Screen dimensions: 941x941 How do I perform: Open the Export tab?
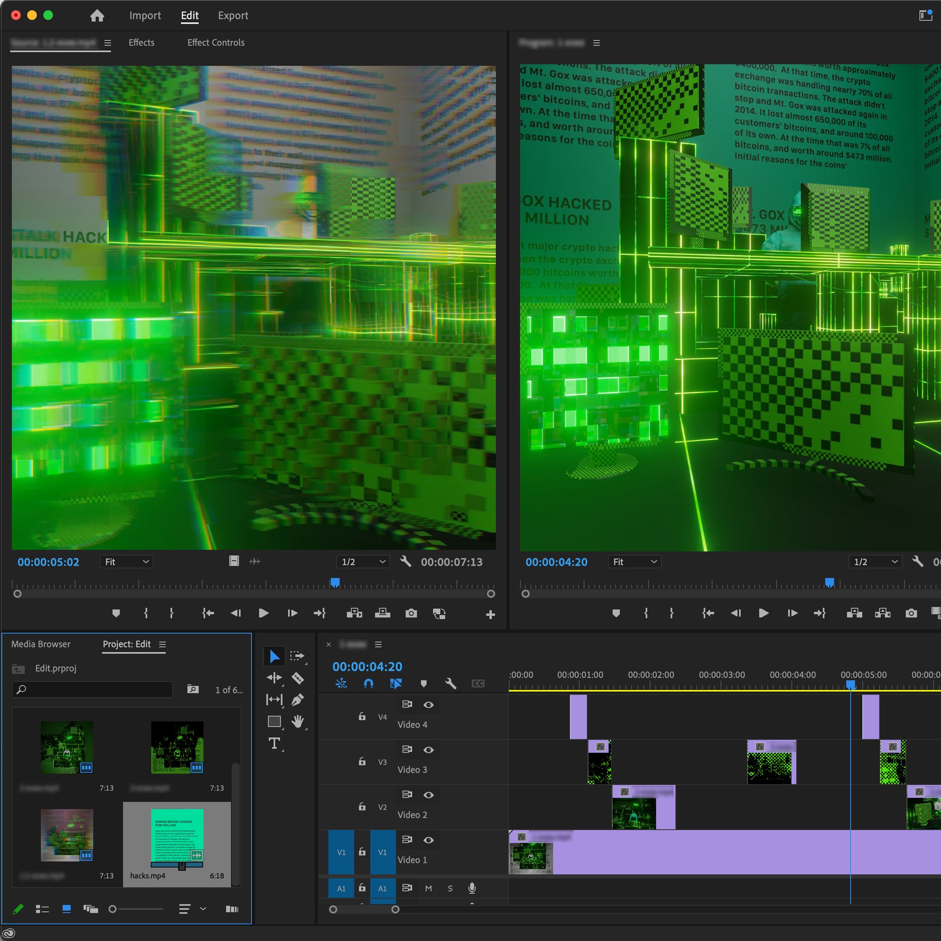point(233,16)
